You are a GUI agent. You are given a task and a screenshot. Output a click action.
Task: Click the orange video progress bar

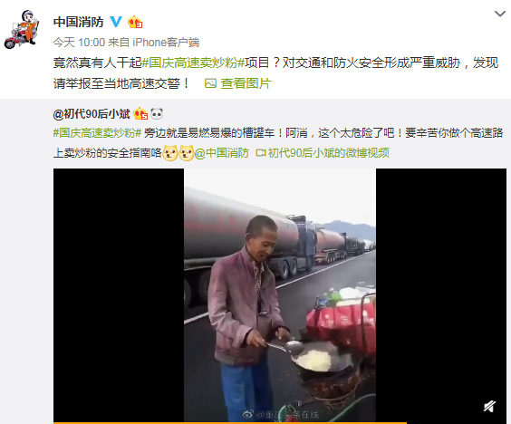(x=230, y=423)
